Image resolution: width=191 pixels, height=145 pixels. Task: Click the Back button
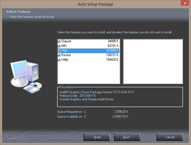[97, 137]
